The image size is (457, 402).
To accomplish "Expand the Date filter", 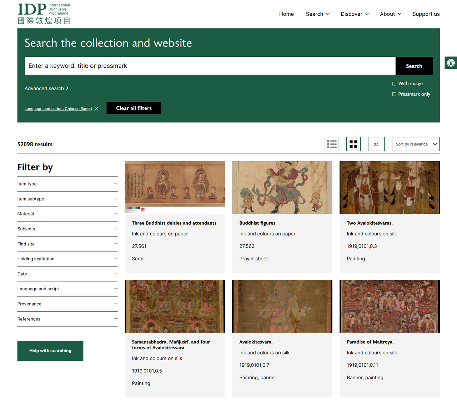I will [x=67, y=274].
